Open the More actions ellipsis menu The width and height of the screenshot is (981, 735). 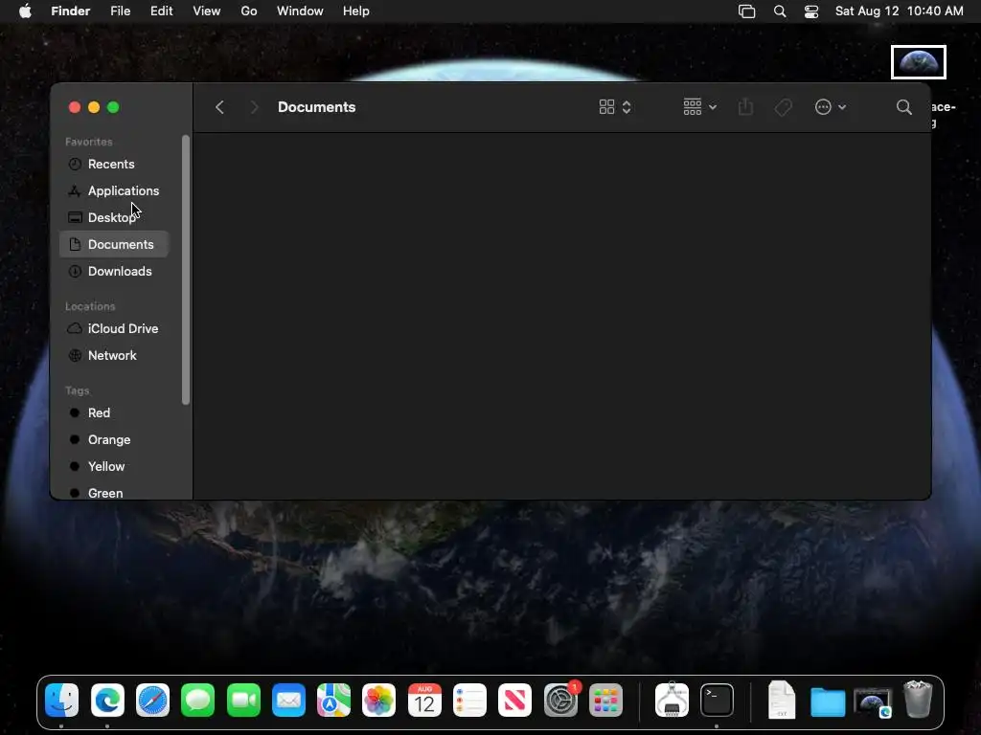coord(831,107)
